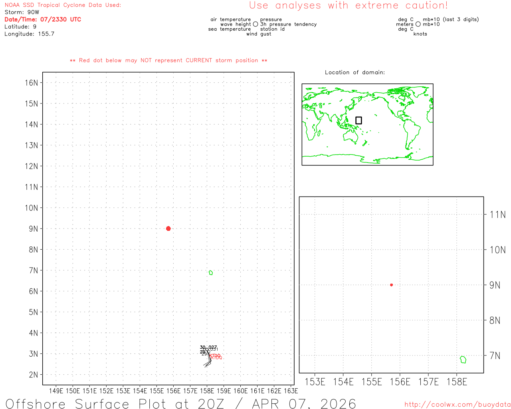The height and width of the screenshot is (409, 511).
Task: Click '3h pressure tendency' legend label
Action: click(x=288, y=24)
